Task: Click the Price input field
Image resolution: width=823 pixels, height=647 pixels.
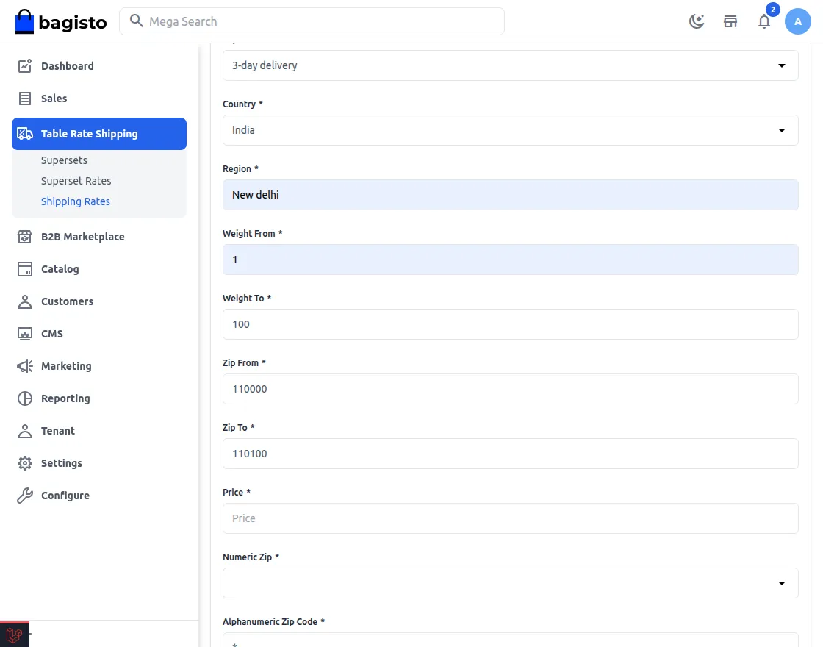Action: tap(510, 518)
